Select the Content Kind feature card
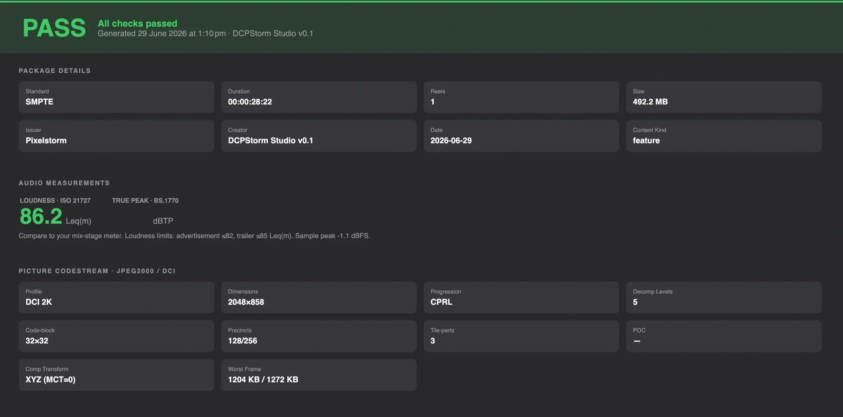 click(724, 136)
